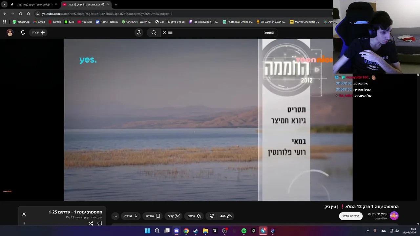The width and height of the screenshot is (420, 236).
Task: Open Discord from taskbar
Action: pyautogui.click(x=177, y=231)
